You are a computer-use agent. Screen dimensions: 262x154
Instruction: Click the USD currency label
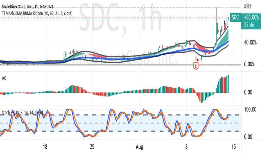pos(247,6)
